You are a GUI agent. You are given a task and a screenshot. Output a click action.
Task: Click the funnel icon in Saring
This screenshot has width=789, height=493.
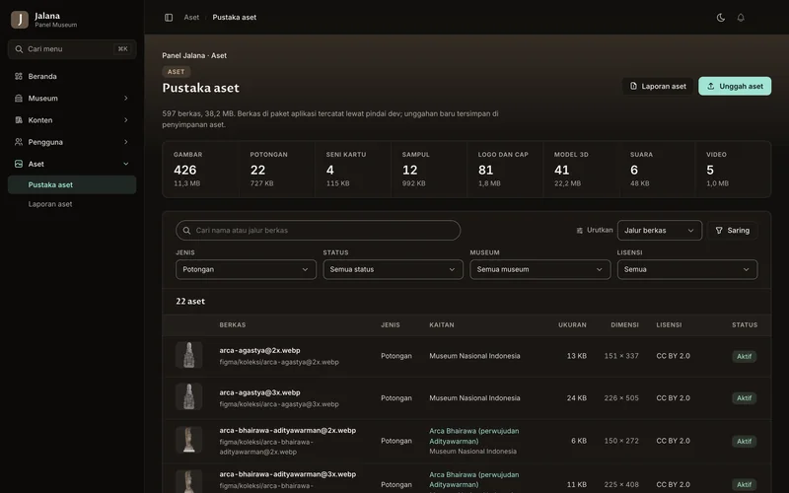coord(719,231)
